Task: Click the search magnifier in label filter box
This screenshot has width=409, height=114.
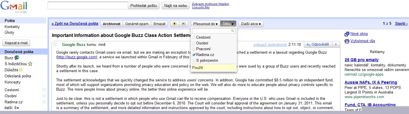Action: (232, 31)
